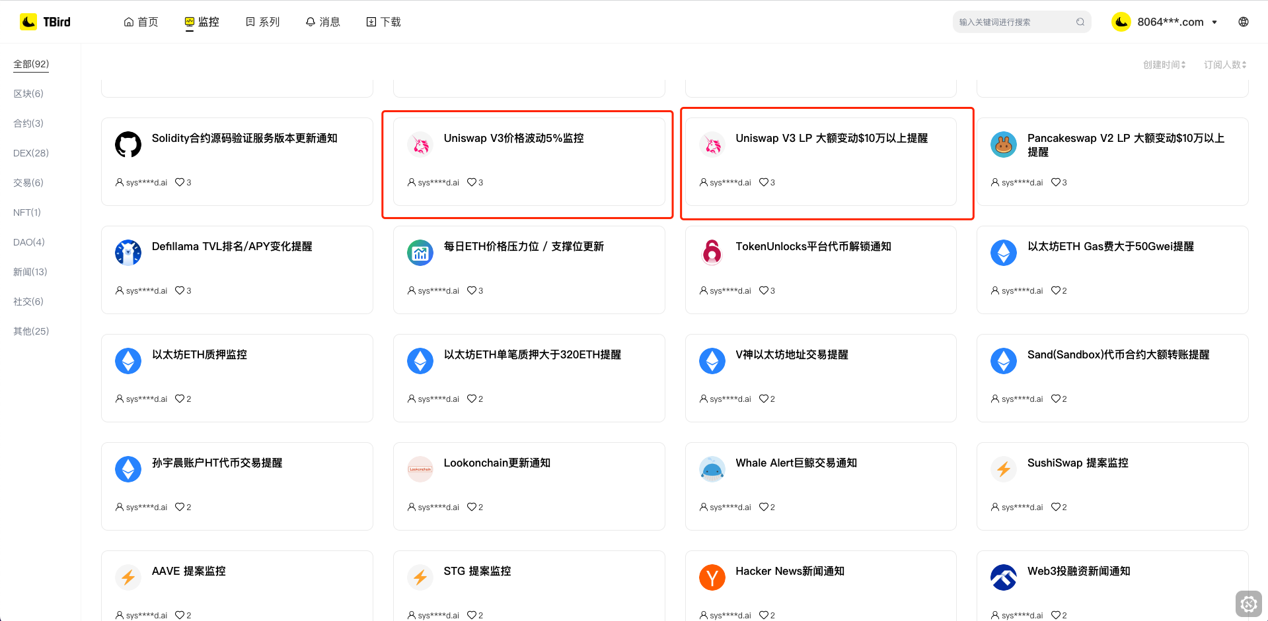This screenshot has width=1268, height=621.
Task: Like the Uniswap V3价格波动5%监控 card
Action: coord(471,183)
